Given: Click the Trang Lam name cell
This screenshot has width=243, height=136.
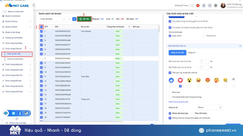Looking at the screenshot, I should pyautogui.click(x=85, y=99).
